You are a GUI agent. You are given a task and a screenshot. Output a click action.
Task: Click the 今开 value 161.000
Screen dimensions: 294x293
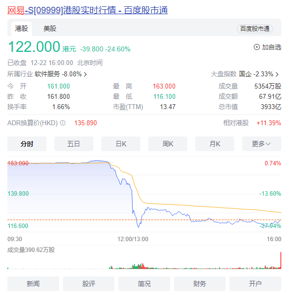click(x=58, y=86)
